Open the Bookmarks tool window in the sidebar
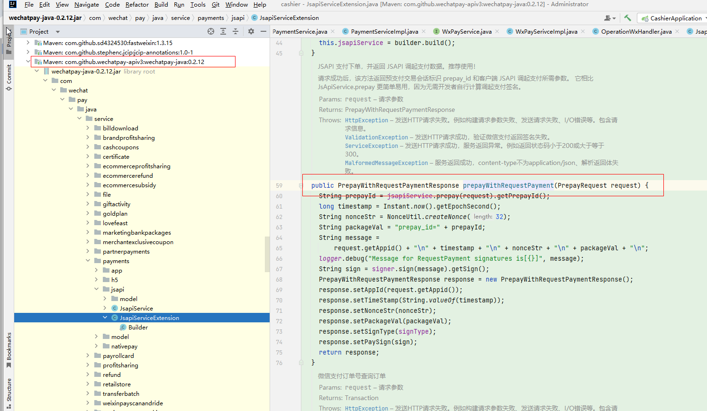The height and width of the screenshot is (411, 707). point(9,350)
